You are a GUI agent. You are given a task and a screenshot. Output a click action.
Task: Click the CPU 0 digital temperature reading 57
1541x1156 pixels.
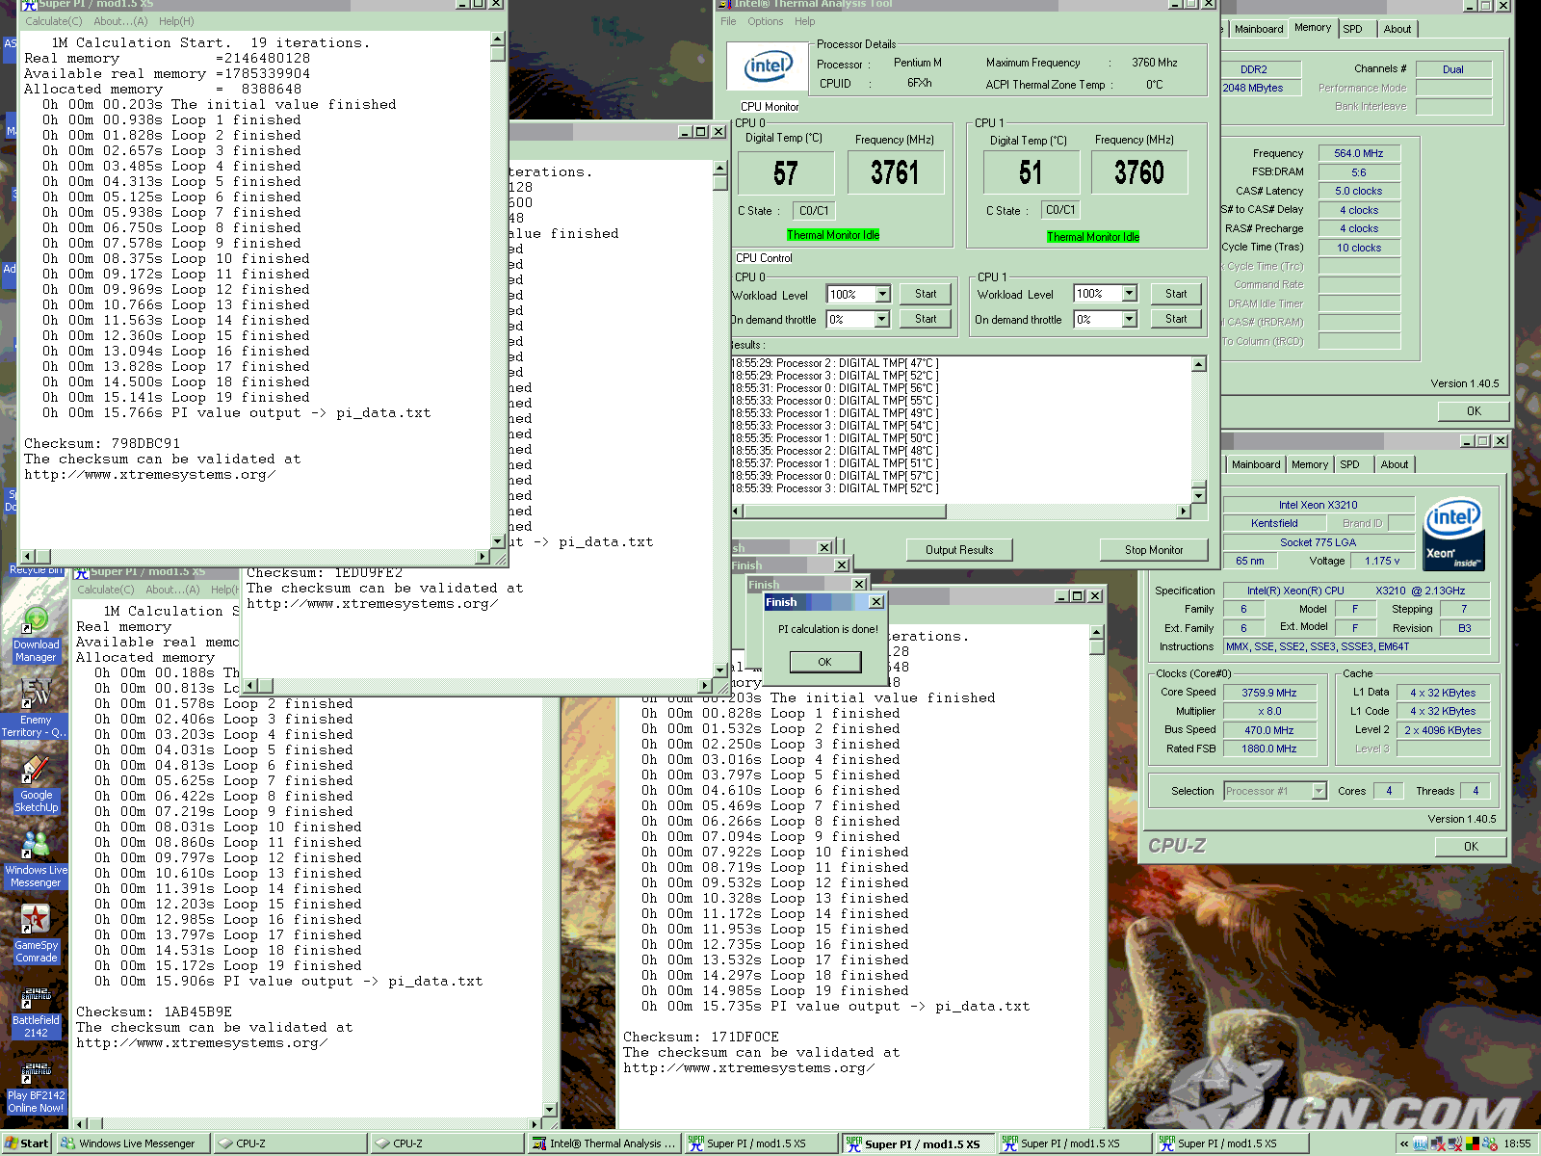point(786,173)
